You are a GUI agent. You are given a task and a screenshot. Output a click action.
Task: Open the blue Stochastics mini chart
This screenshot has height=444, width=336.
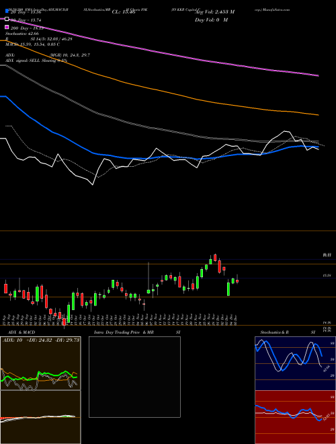click(x=295, y=363)
